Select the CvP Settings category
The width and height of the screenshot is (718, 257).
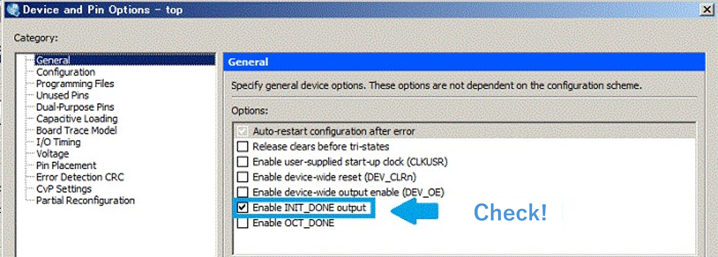pos(64,189)
